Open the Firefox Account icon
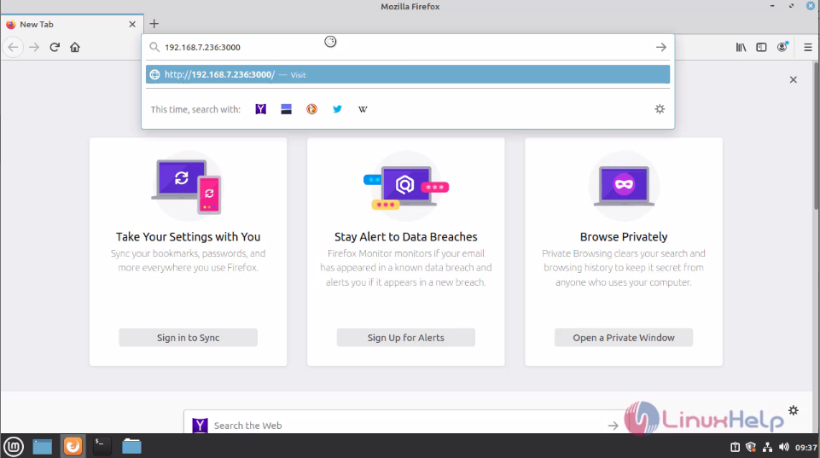This screenshot has height=458, width=820. coord(782,47)
